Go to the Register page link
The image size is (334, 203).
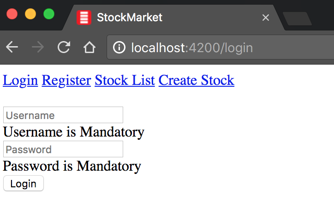66,80
